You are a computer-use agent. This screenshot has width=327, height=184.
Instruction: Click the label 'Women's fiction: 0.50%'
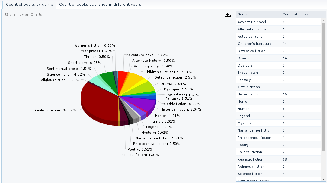point(95,45)
